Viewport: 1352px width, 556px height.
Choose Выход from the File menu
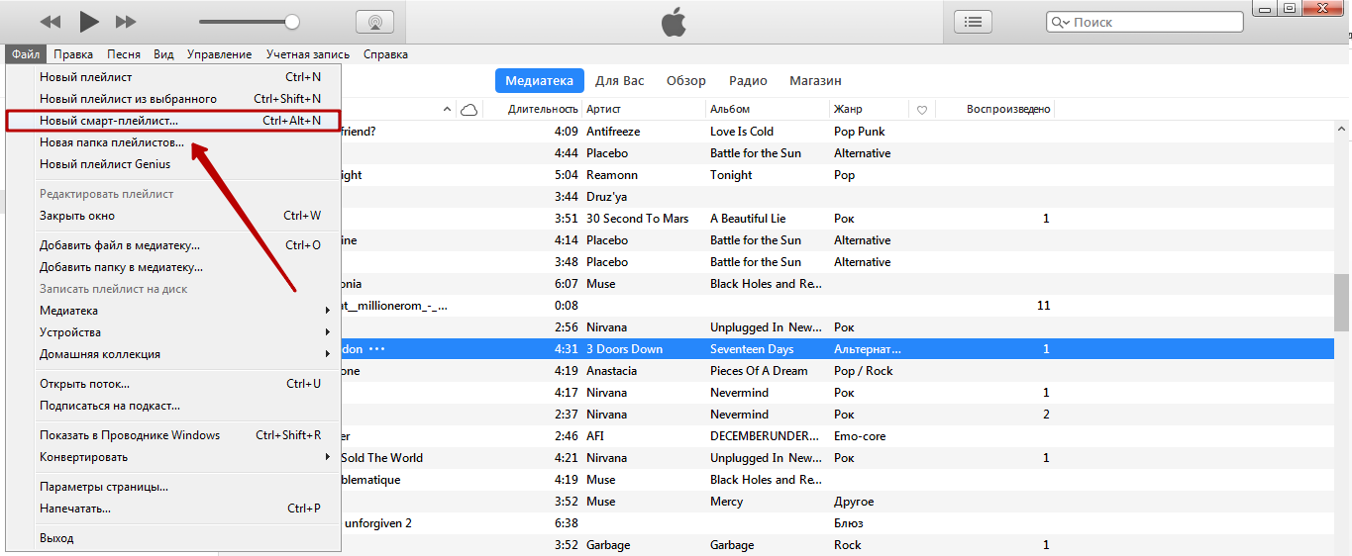point(56,538)
